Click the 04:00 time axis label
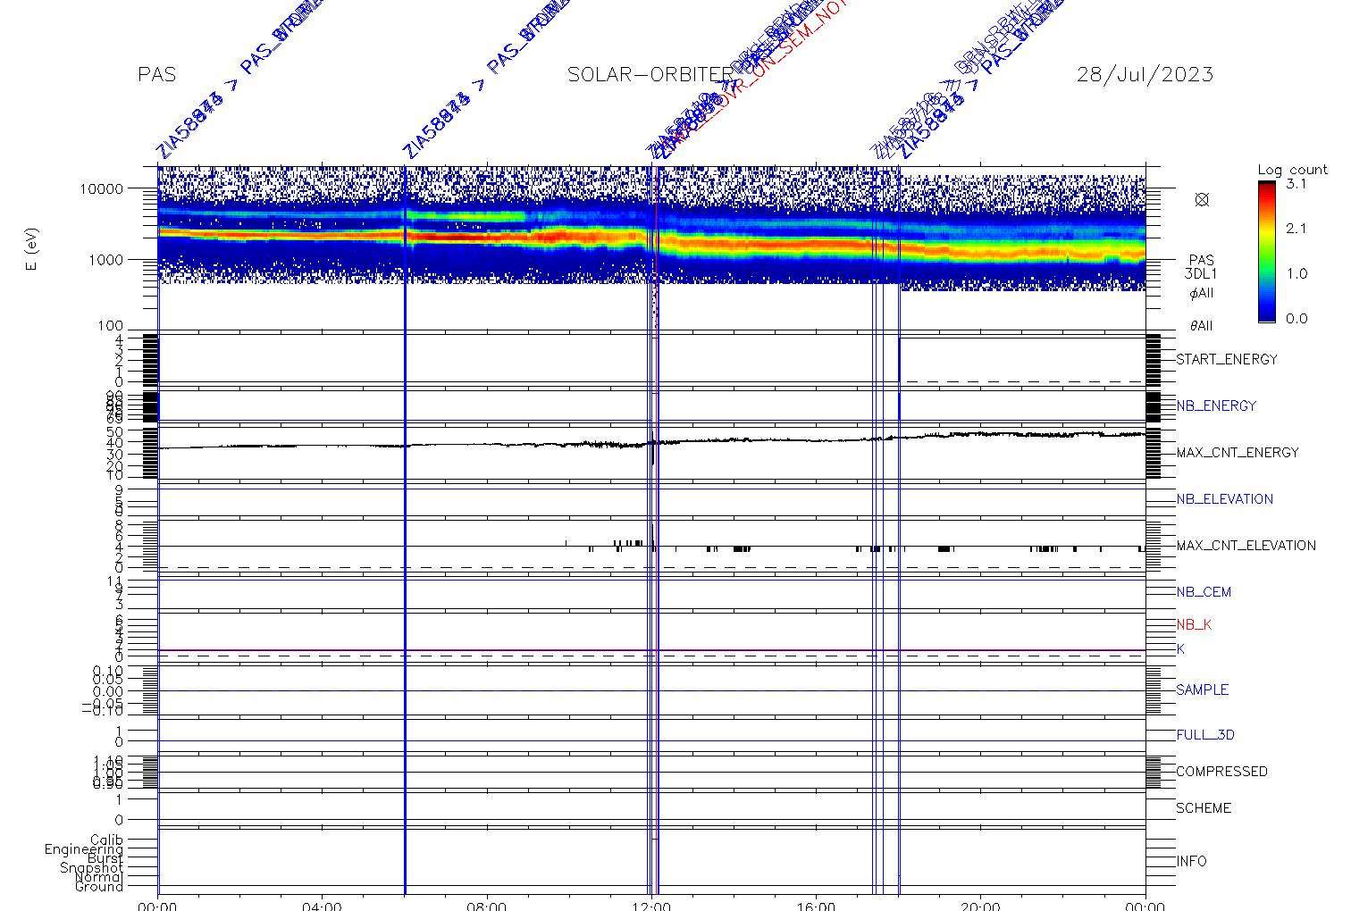1351x911 pixels. point(322,906)
